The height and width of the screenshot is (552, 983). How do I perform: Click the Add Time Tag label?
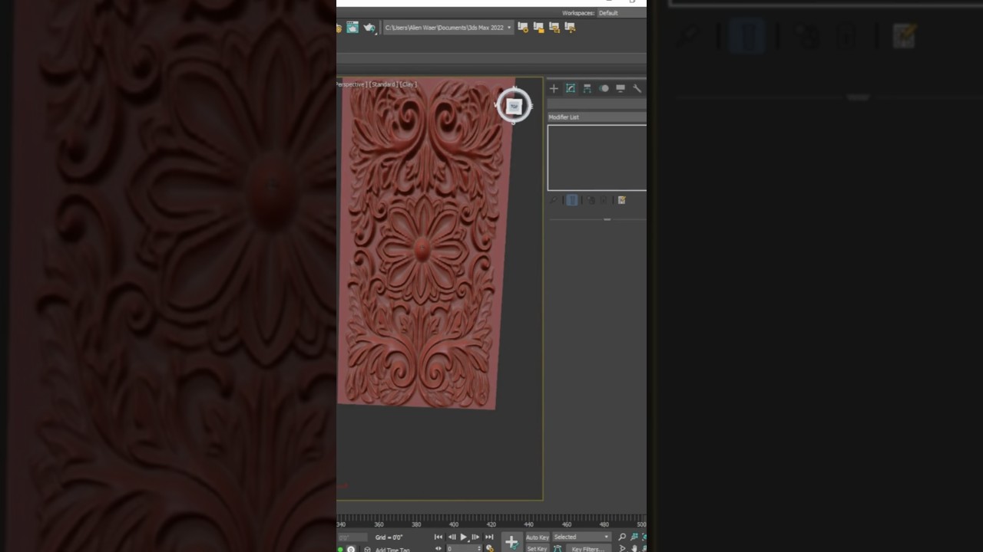coord(392,550)
